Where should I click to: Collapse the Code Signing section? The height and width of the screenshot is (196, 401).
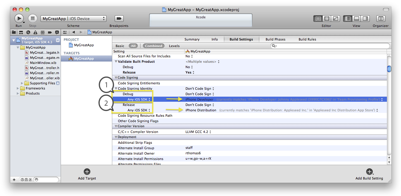[116, 78]
